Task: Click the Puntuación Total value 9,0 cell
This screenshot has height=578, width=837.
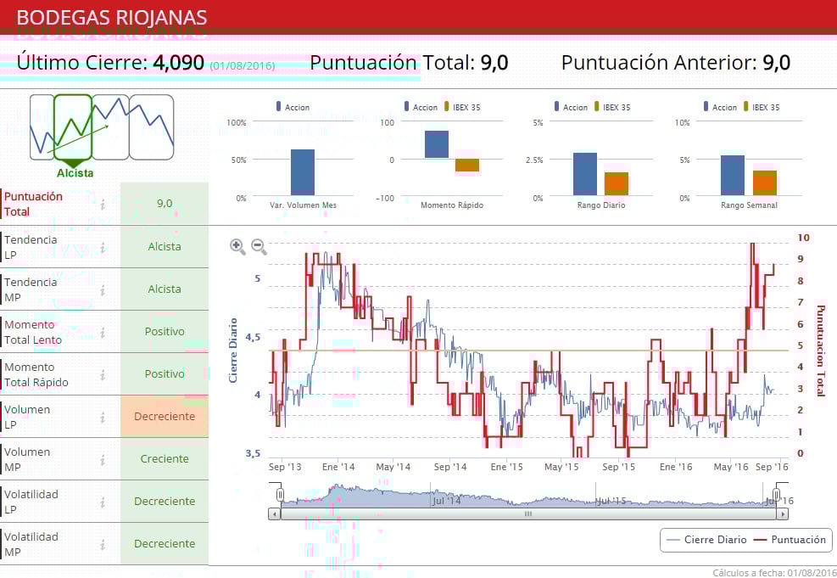Action: point(165,204)
